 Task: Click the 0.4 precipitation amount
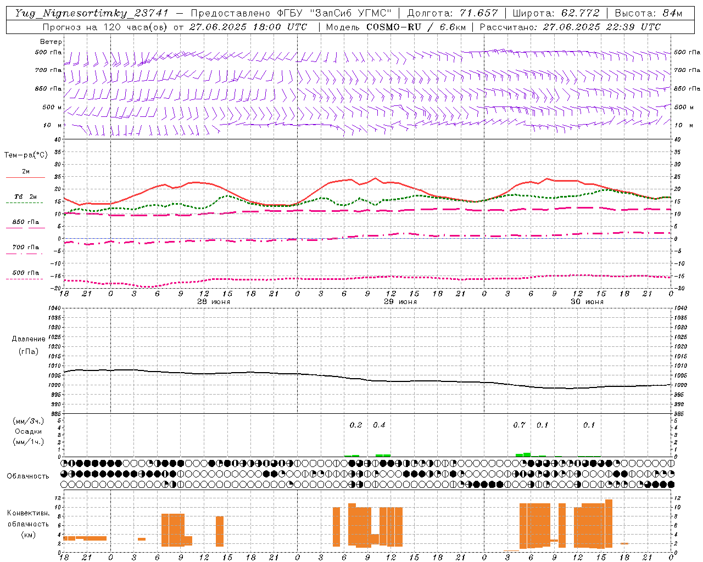379,425
